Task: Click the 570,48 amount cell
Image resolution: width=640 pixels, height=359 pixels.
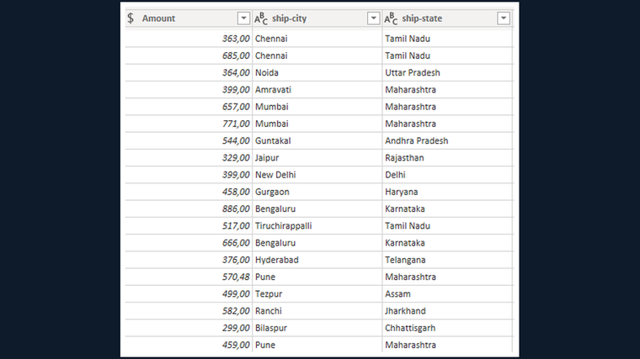Action: pos(189,277)
